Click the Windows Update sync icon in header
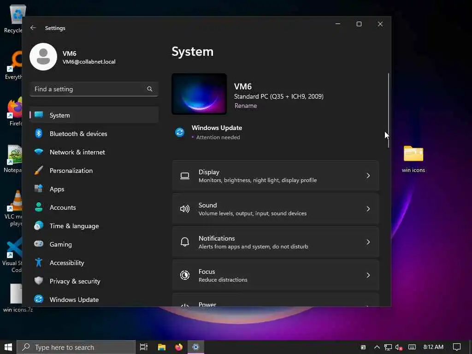The image size is (472, 354). [x=180, y=132]
